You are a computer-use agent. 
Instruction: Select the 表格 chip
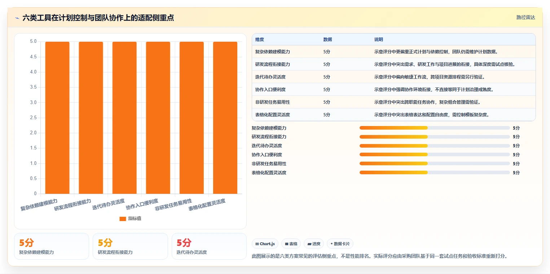pyautogui.click(x=291, y=244)
